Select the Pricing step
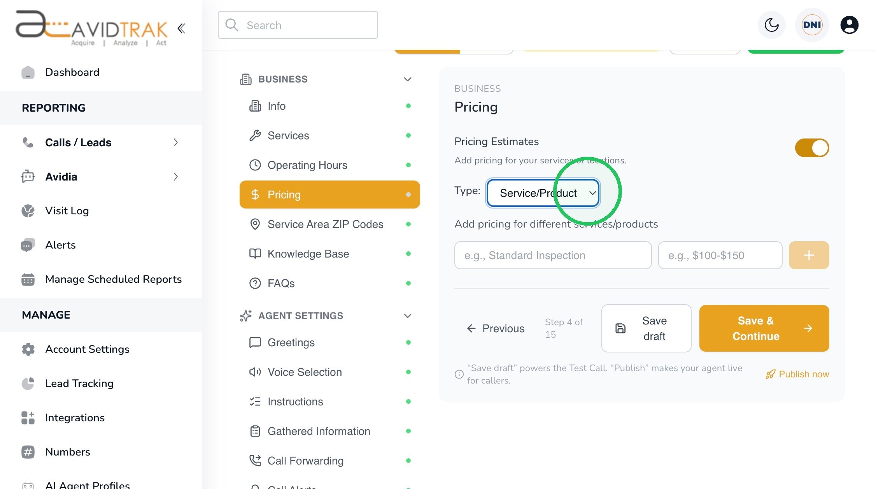Screen dimensions: 876x489 tap(330, 195)
